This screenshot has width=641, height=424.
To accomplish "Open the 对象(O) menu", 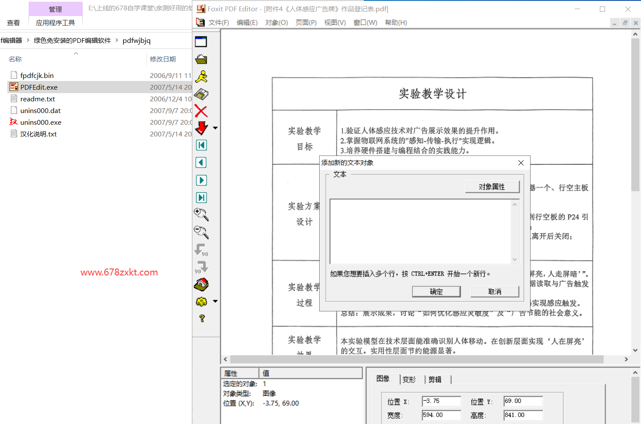I will [276, 23].
